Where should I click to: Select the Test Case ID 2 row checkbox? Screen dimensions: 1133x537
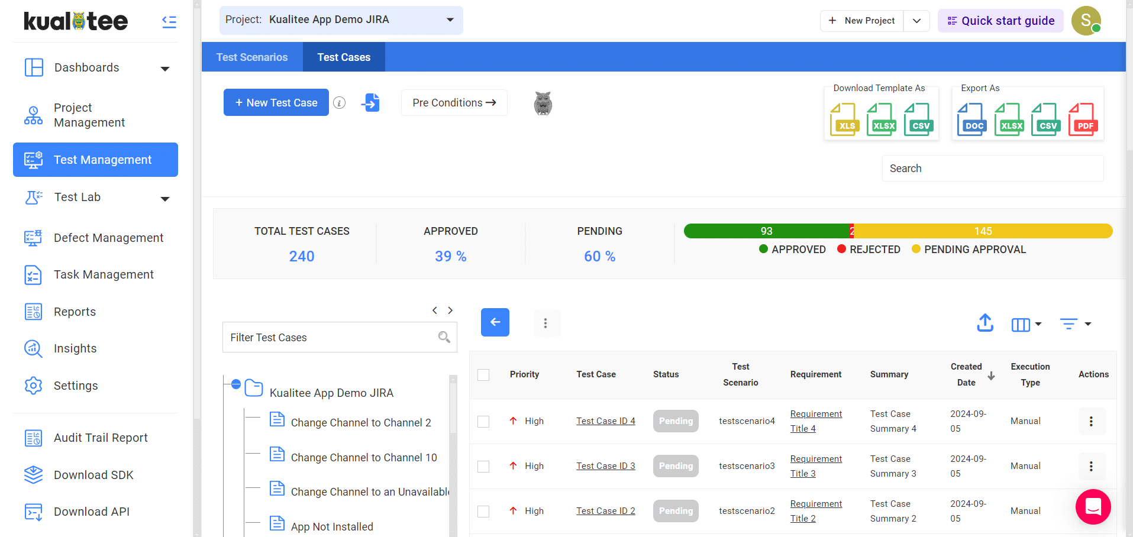483,511
